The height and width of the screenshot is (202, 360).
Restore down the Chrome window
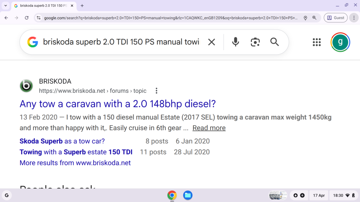[346, 5]
